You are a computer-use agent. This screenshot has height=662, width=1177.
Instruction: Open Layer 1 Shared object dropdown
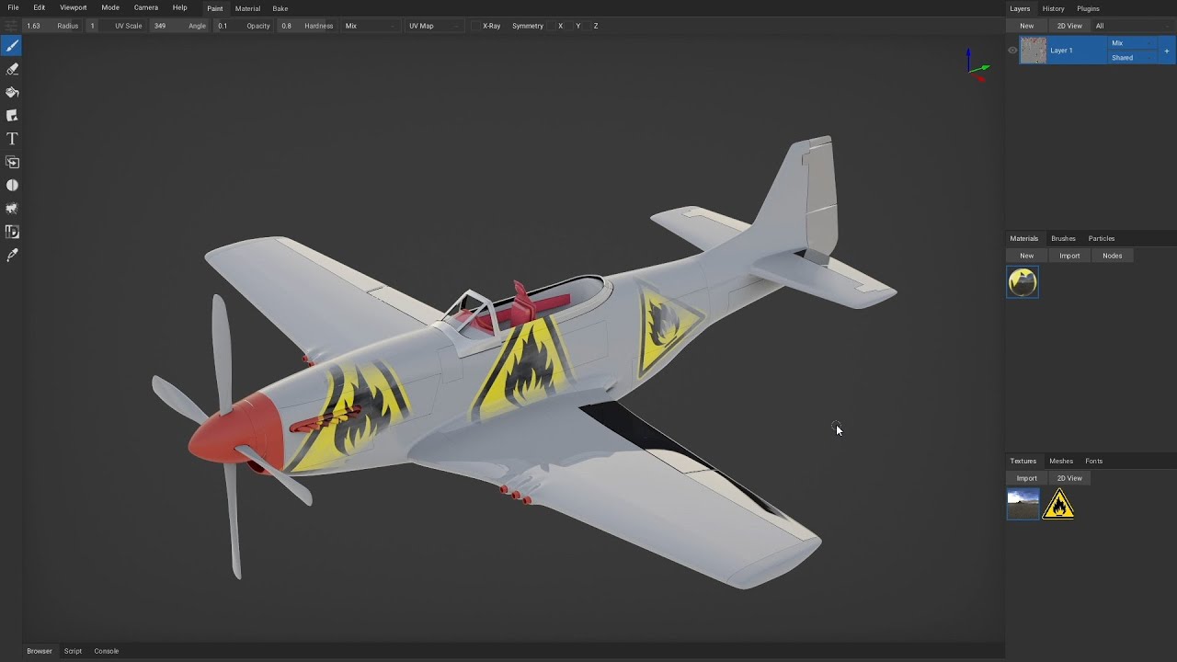1133,58
